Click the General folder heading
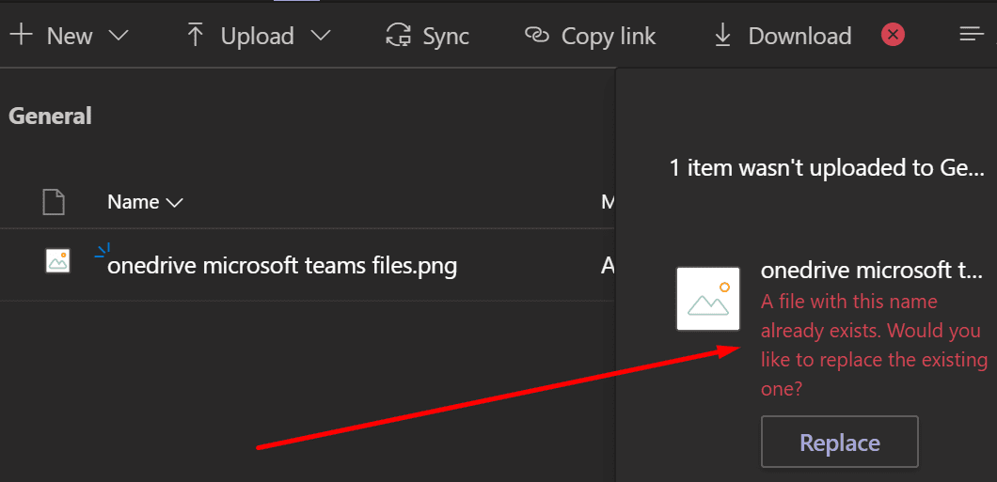The height and width of the screenshot is (482, 997). pyautogui.click(x=50, y=116)
